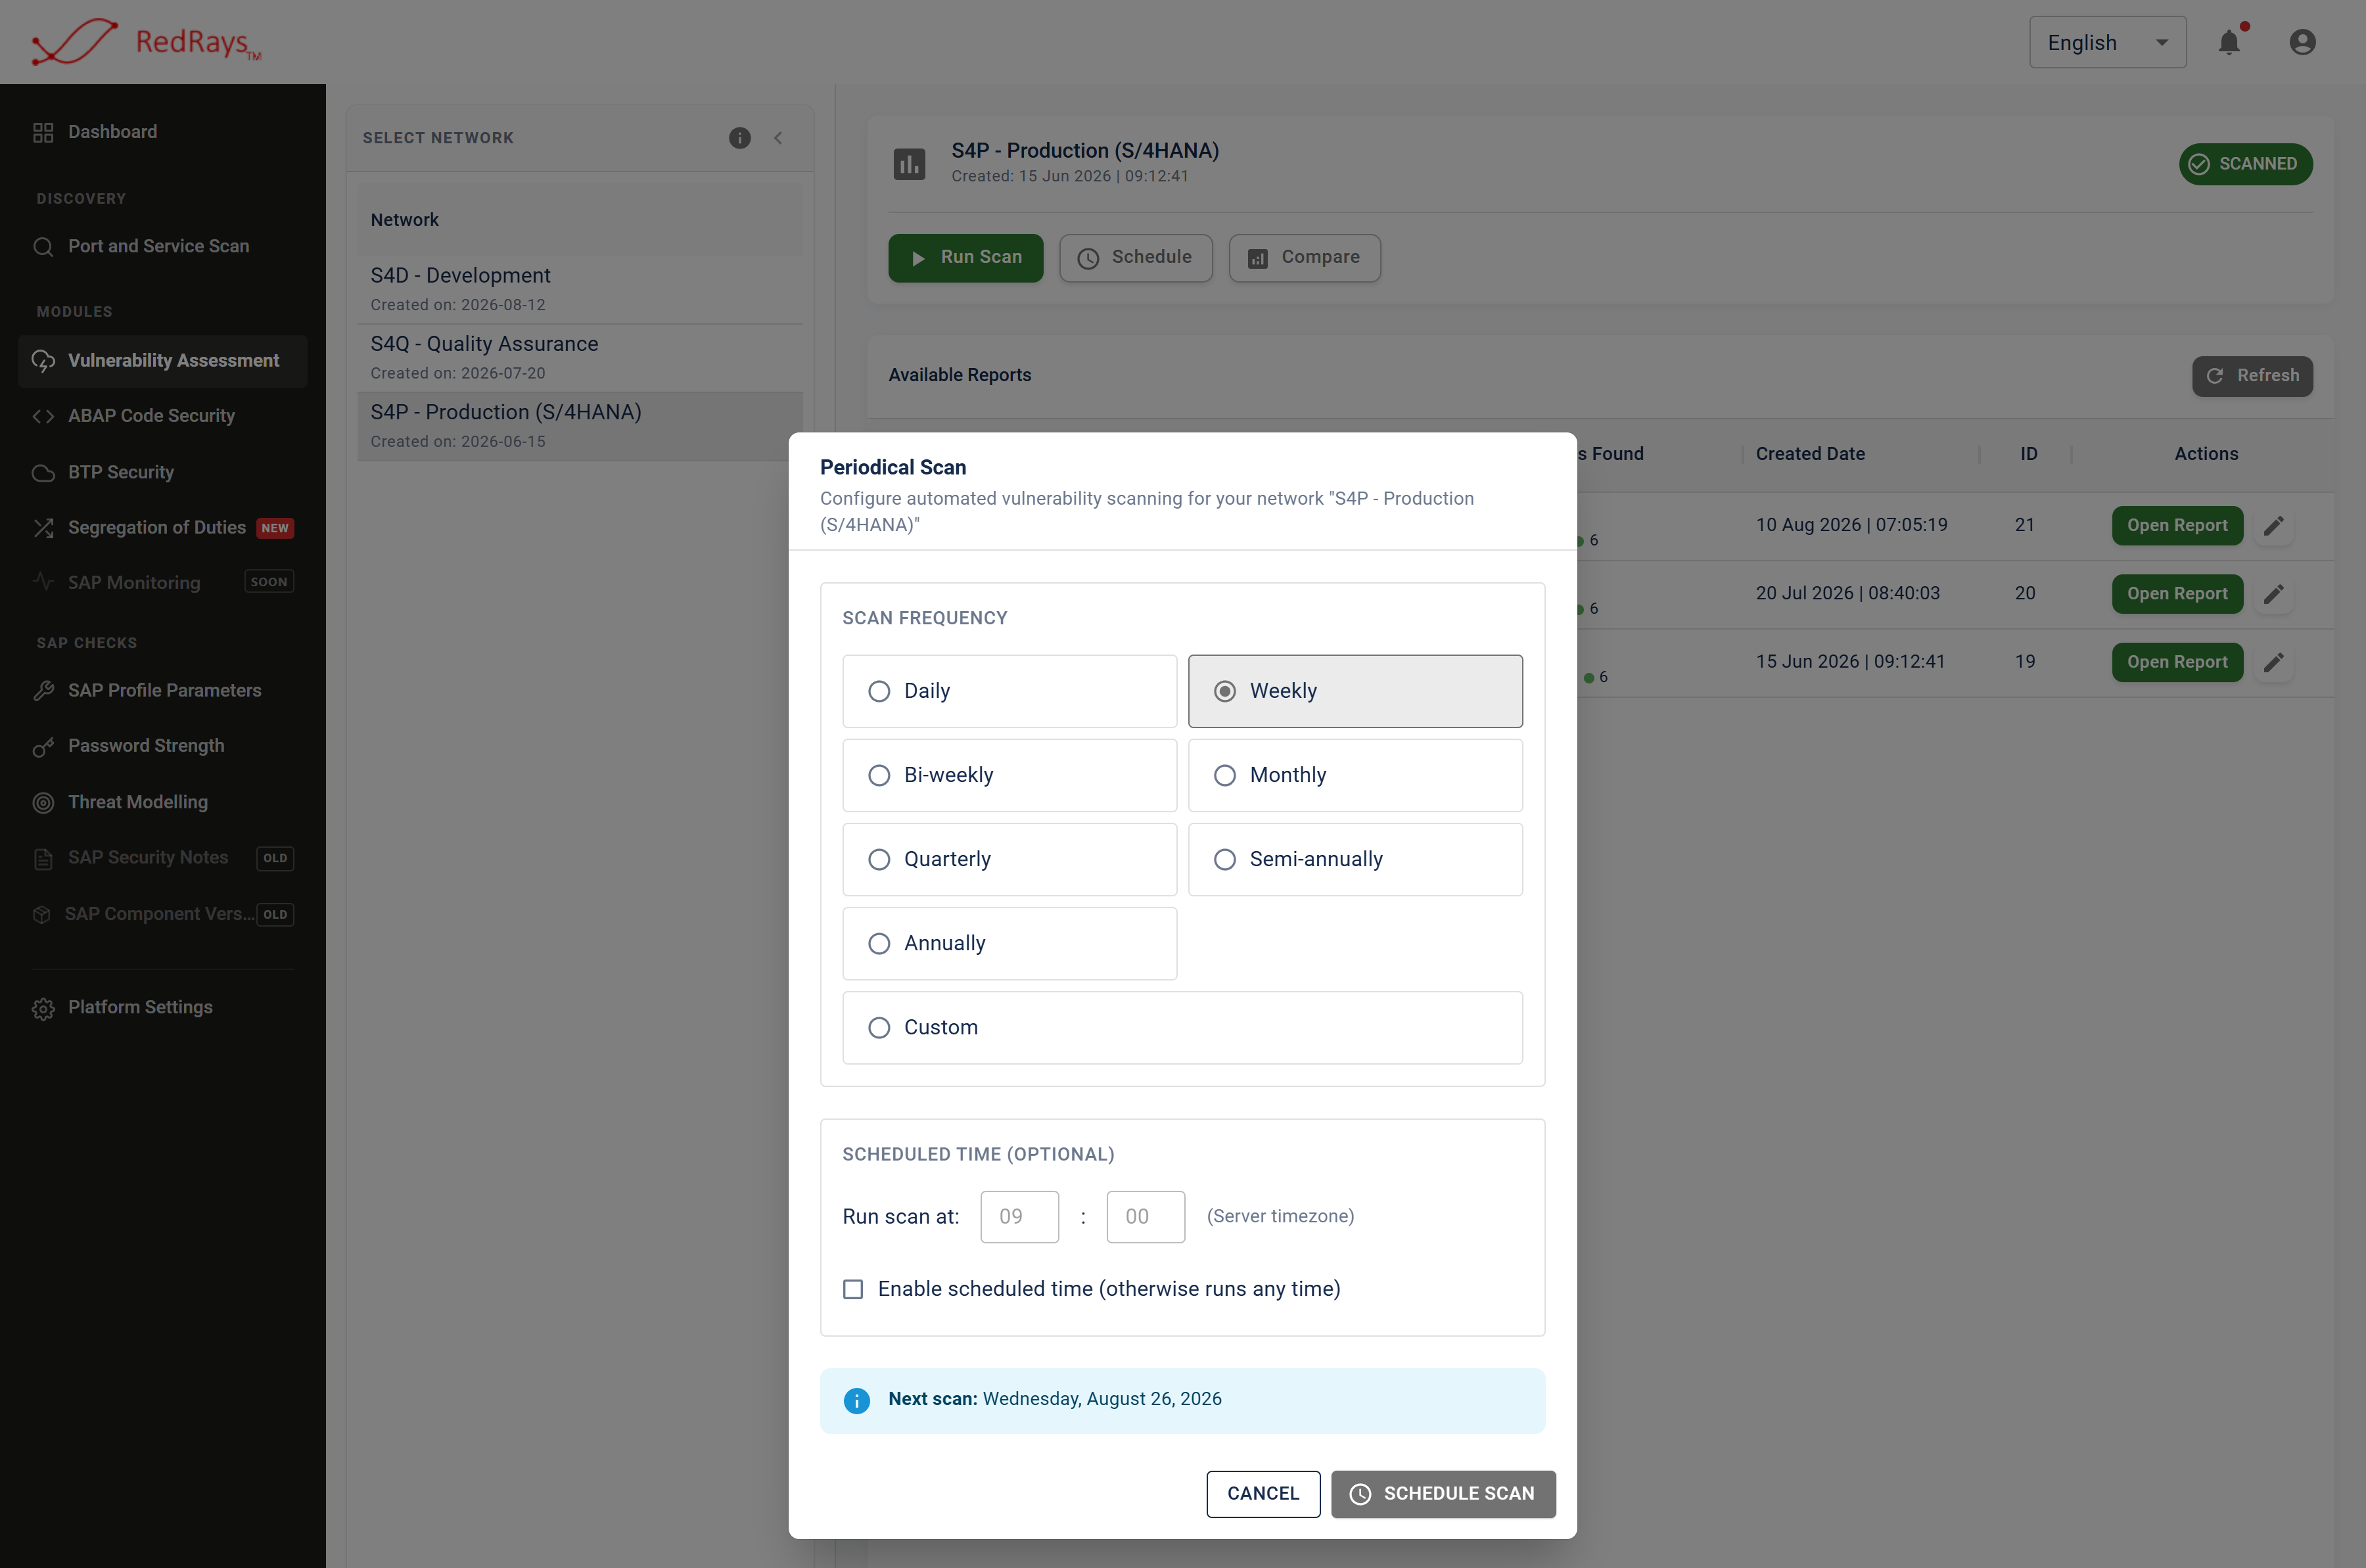The image size is (2366, 1568).
Task: Open Report for ID 19
Action: coord(2177,662)
